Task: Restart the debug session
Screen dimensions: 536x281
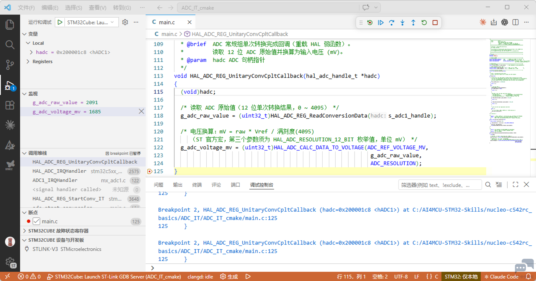Action: point(424,23)
